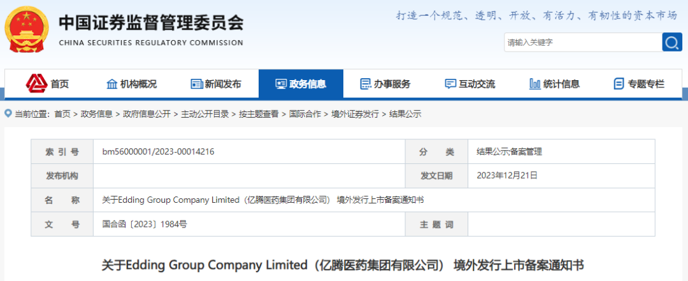Click the bar chart icon beside 统计信息
This screenshot has height=281, width=688.
click(x=534, y=84)
